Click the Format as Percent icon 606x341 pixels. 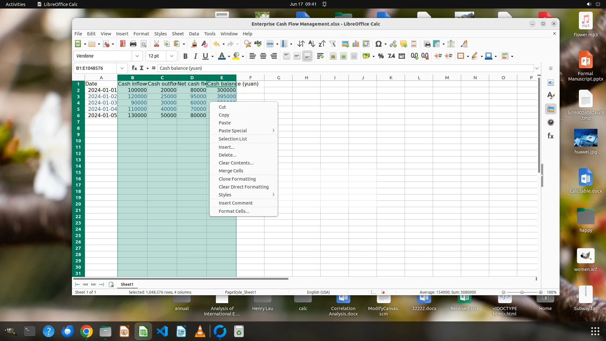[381, 56]
